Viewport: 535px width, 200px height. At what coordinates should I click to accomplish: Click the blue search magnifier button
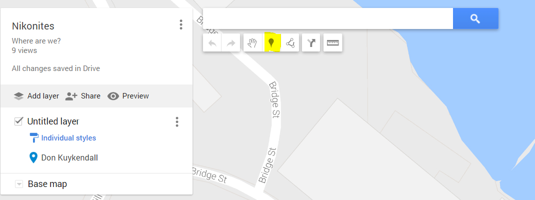(475, 18)
